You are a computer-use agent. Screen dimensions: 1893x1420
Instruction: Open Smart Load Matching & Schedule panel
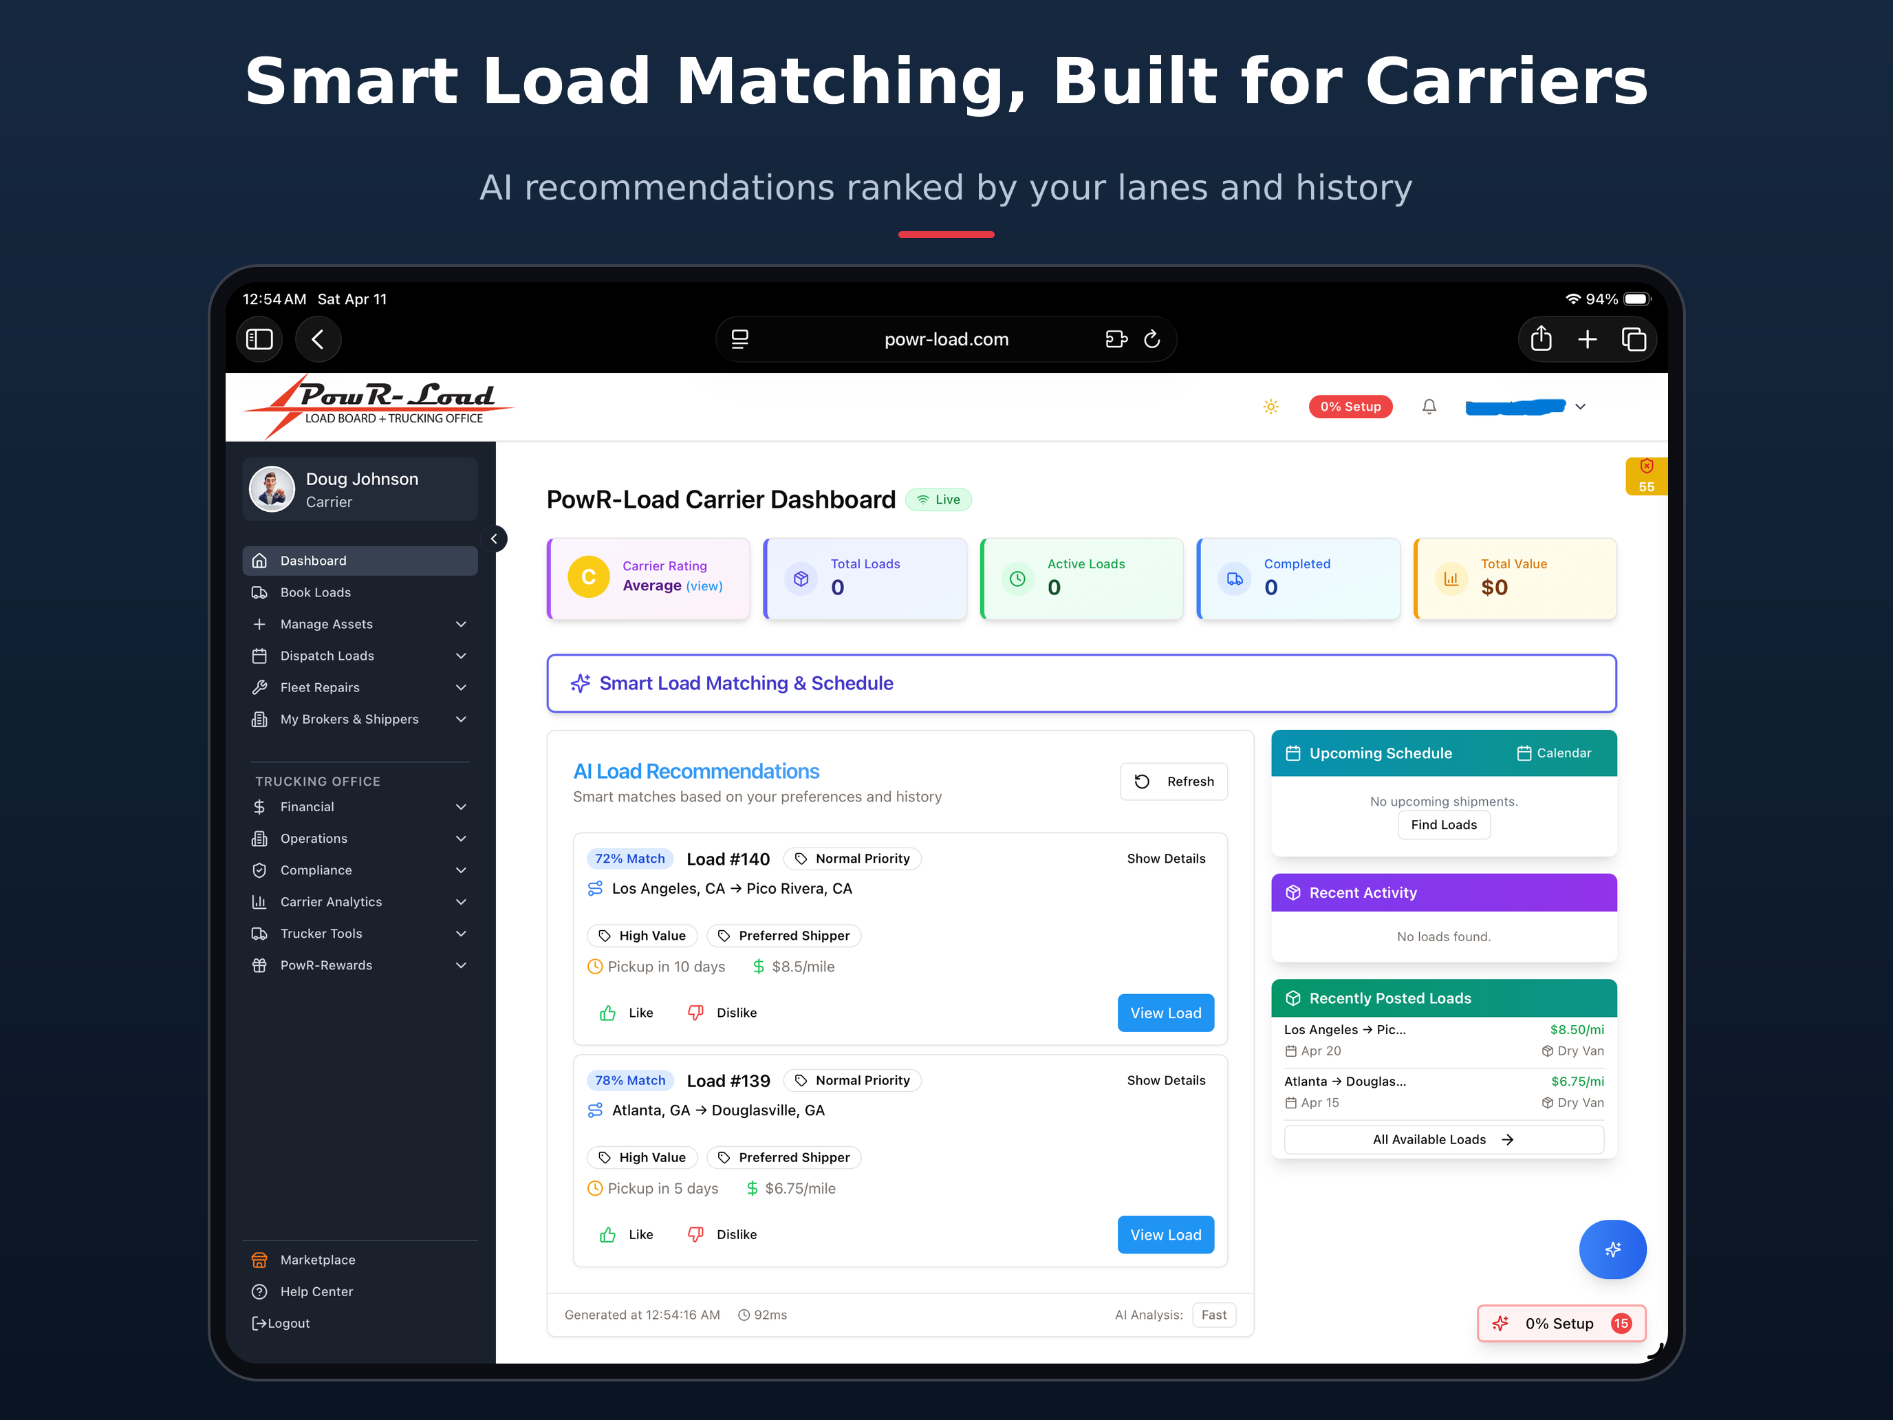[1082, 683]
